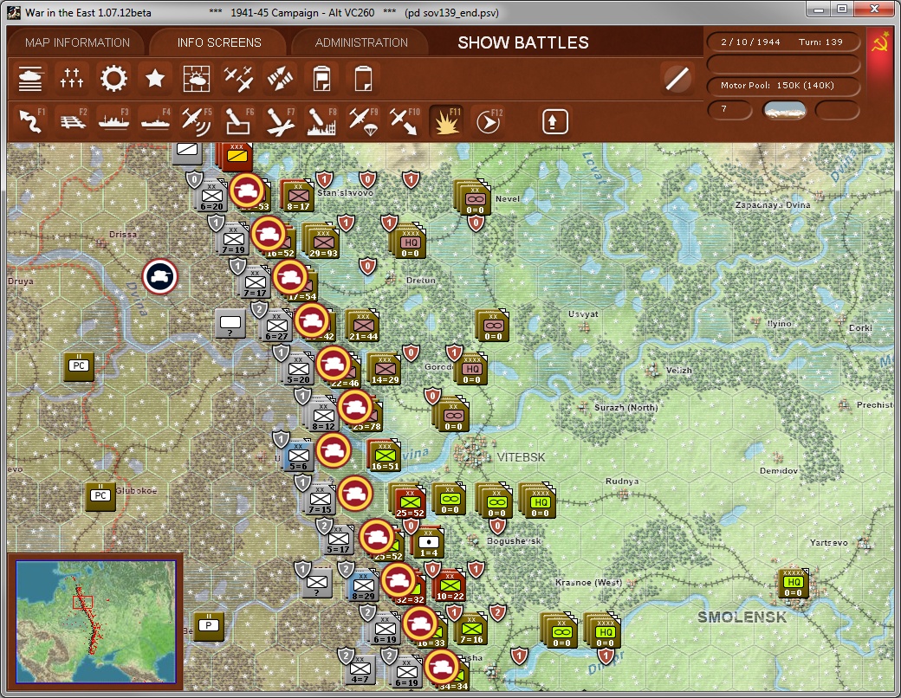Click battle marker beside the 5=6 unit

pyautogui.click(x=334, y=450)
